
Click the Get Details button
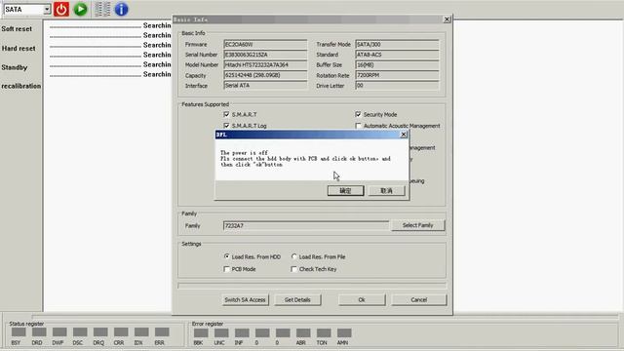(x=297, y=299)
